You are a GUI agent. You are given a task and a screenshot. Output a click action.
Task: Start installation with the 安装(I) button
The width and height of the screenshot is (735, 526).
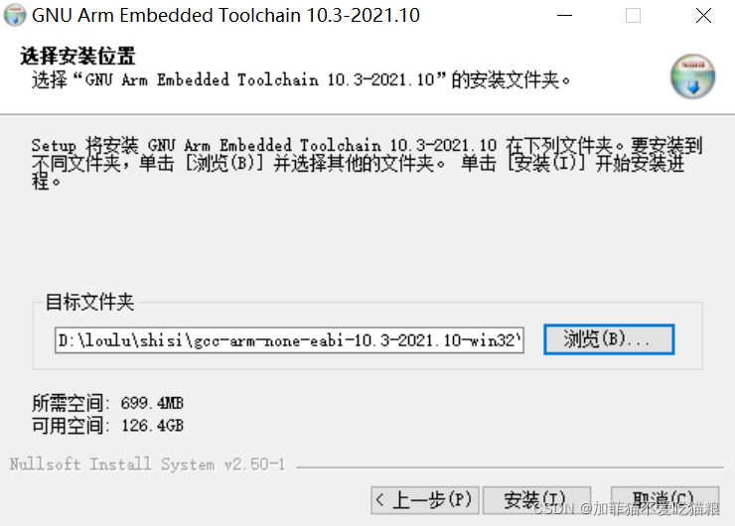point(536,500)
